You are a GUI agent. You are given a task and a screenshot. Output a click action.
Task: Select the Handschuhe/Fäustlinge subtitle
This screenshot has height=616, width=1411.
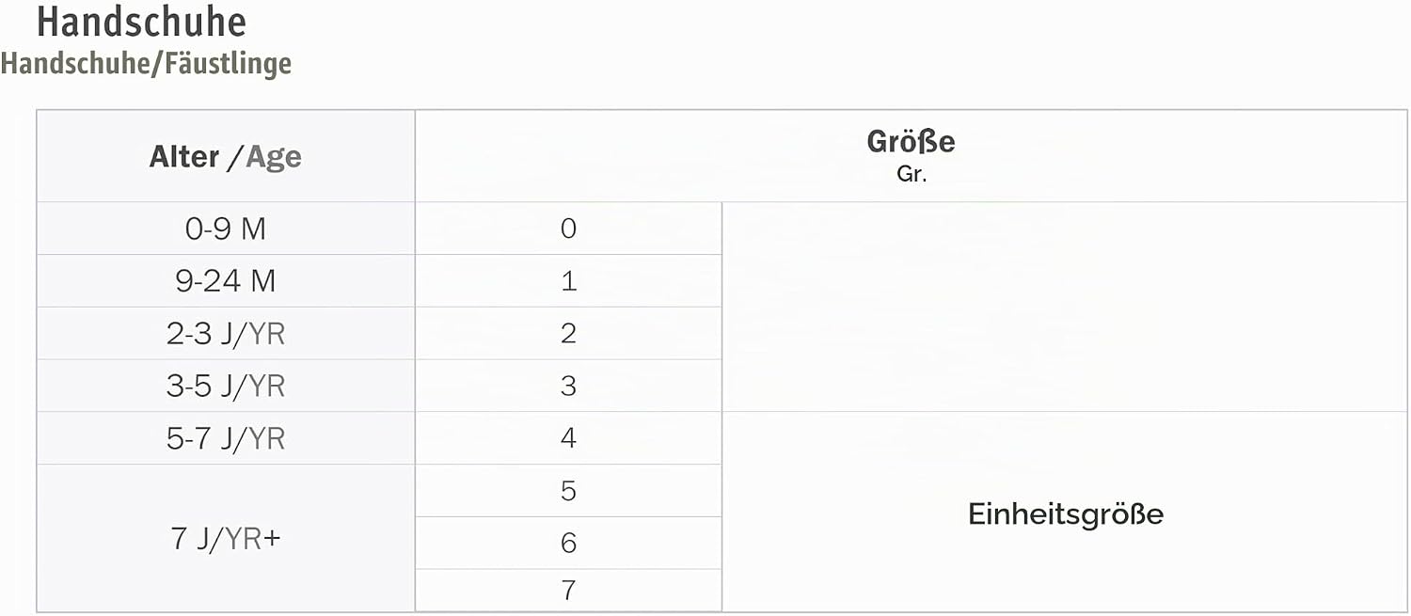click(146, 64)
